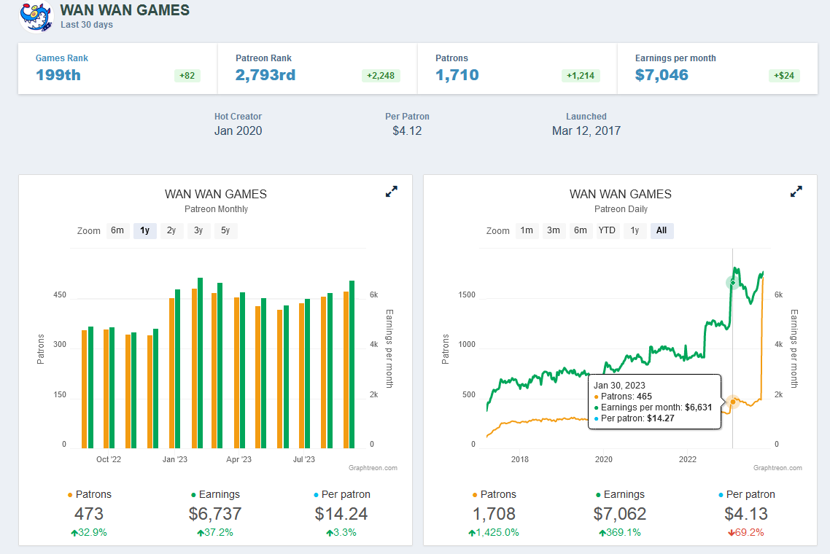Image resolution: width=830 pixels, height=554 pixels.
Task: Set monthly chart zoom to 1y
Action: [145, 230]
